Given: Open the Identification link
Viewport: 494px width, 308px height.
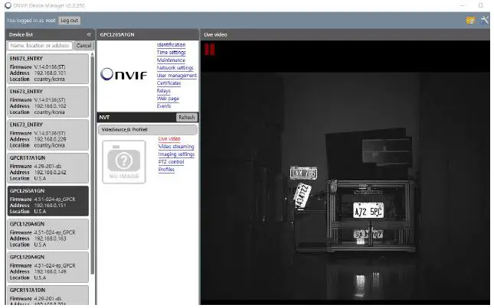Looking at the screenshot, I should pyautogui.click(x=171, y=45).
